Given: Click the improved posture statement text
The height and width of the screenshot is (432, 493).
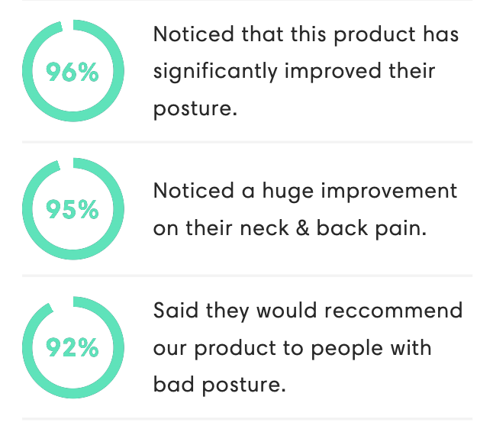Looking at the screenshot, I should click(x=305, y=72).
